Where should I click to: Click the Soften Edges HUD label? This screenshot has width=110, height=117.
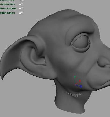[8, 13]
